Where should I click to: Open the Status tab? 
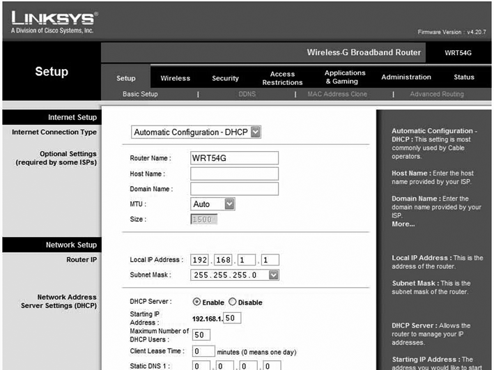tap(463, 77)
